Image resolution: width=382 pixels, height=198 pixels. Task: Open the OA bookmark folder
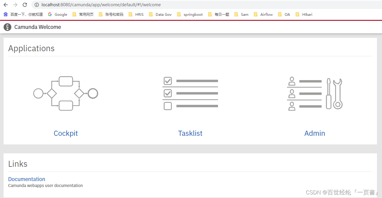[x=284, y=14]
